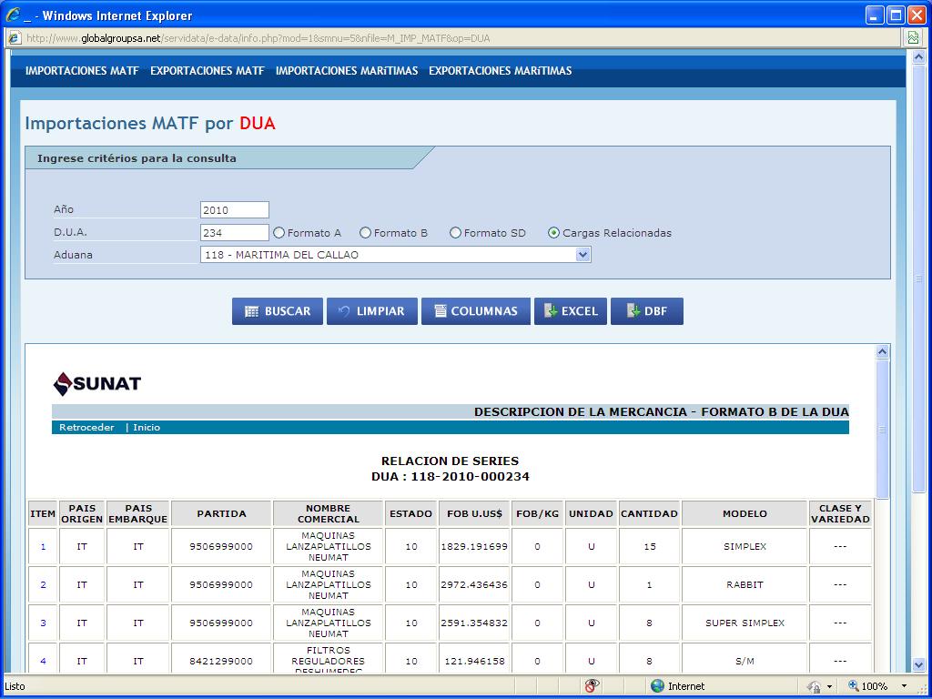The height and width of the screenshot is (699, 932).
Task: Click the Internet zone globe icon
Action: (657, 686)
